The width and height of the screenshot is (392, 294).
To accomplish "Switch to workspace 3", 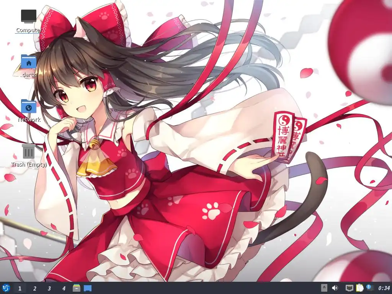I will (x=49, y=288).
